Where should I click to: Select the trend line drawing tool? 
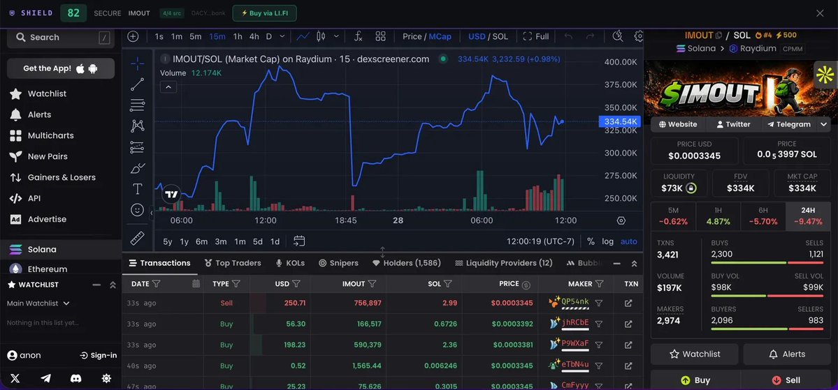pyautogui.click(x=138, y=84)
